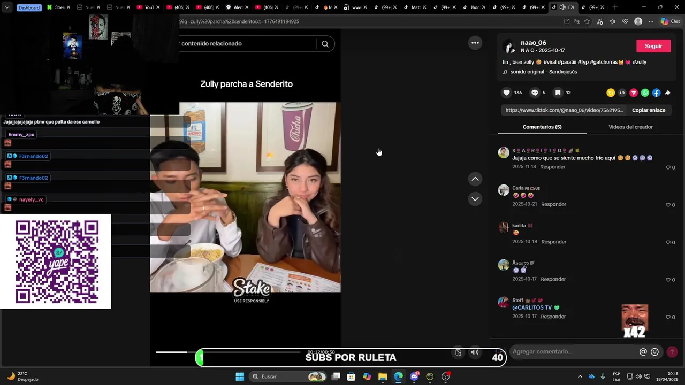Open the embed code icon
The width and height of the screenshot is (685, 385).
[622, 93]
